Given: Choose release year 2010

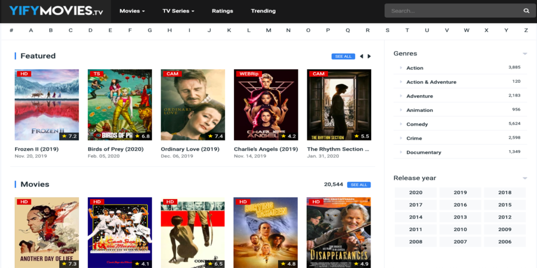Looking at the screenshot, I should tap(460, 229).
